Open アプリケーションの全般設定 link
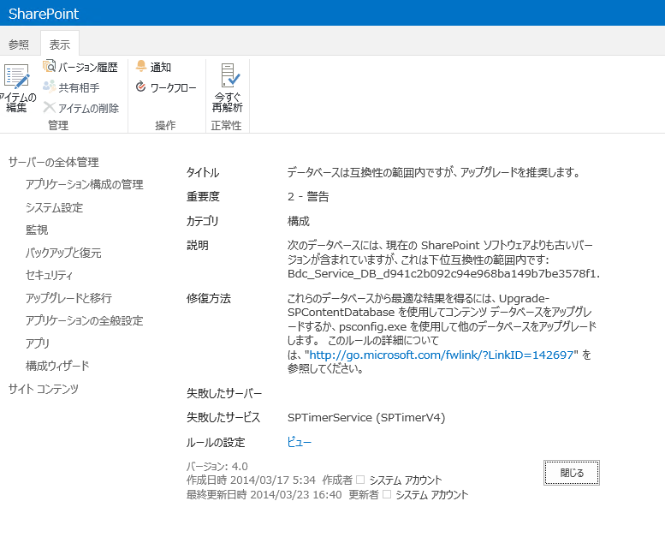This screenshot has width=665, height=537. 85,320
